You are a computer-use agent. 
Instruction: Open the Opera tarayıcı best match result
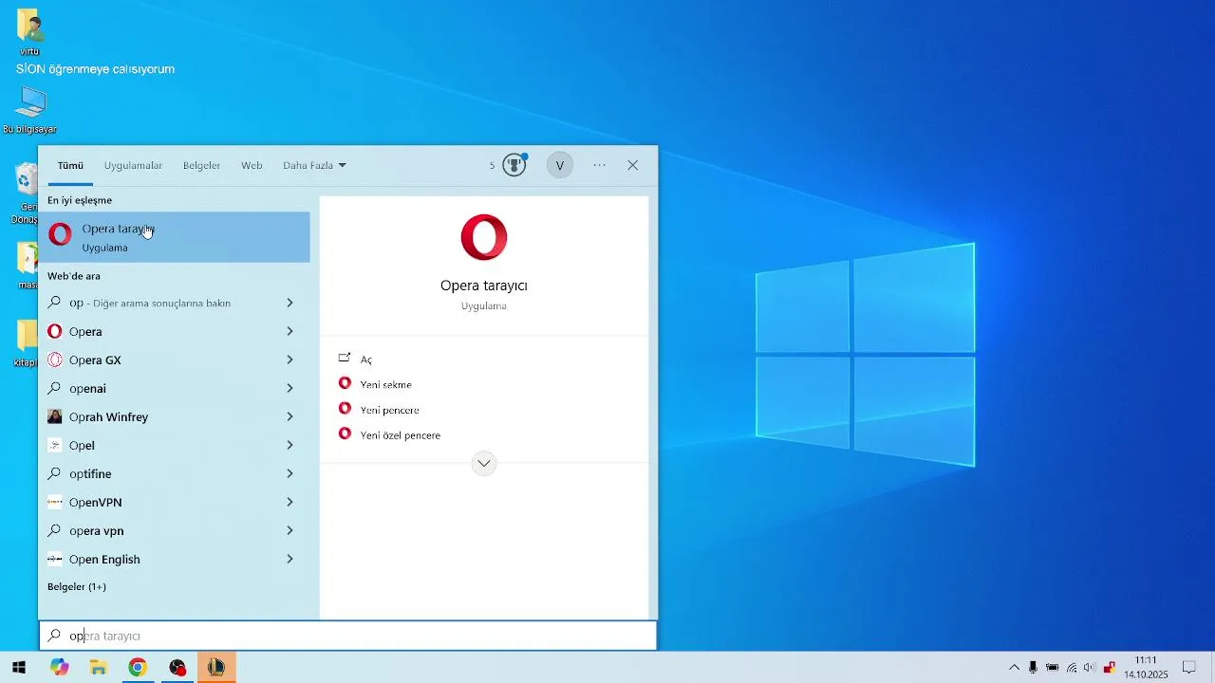tap(174, 237)
